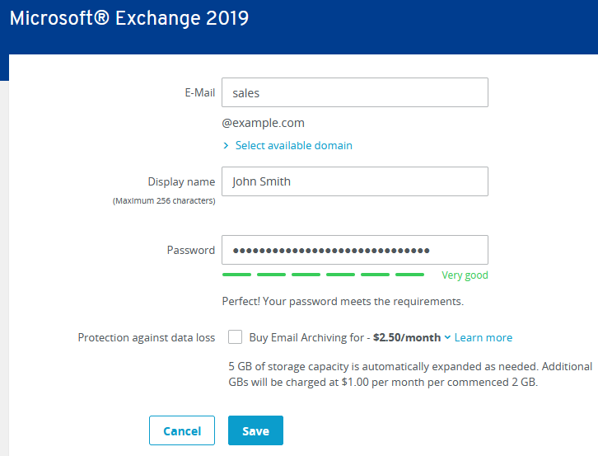
Task: Open the Select available domain link
Action: pos(294,145)
